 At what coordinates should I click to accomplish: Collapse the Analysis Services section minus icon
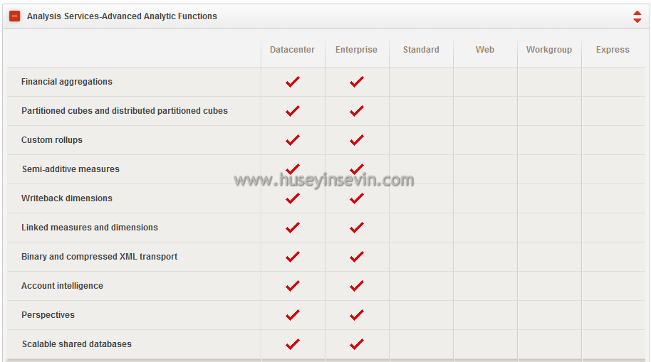pyautogui.click(x=14, y=16)
